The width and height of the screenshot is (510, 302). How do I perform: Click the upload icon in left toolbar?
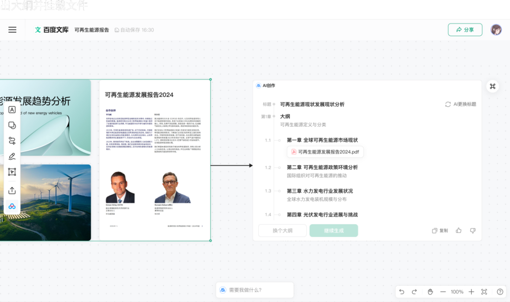pyautogui.click(x=12, y=191)
